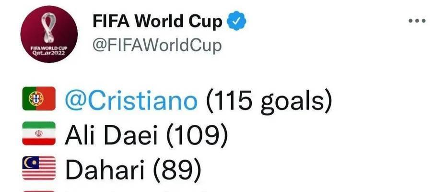This screenshot has width=445, height=192.
Task: Click the red emblem on Iran flag
Action: [x=39, y=133]
